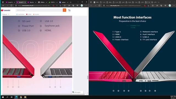The width and height of the screenshot is (176, 99).
Task: Open the LazMall link
Action: [x=29, y=14]
